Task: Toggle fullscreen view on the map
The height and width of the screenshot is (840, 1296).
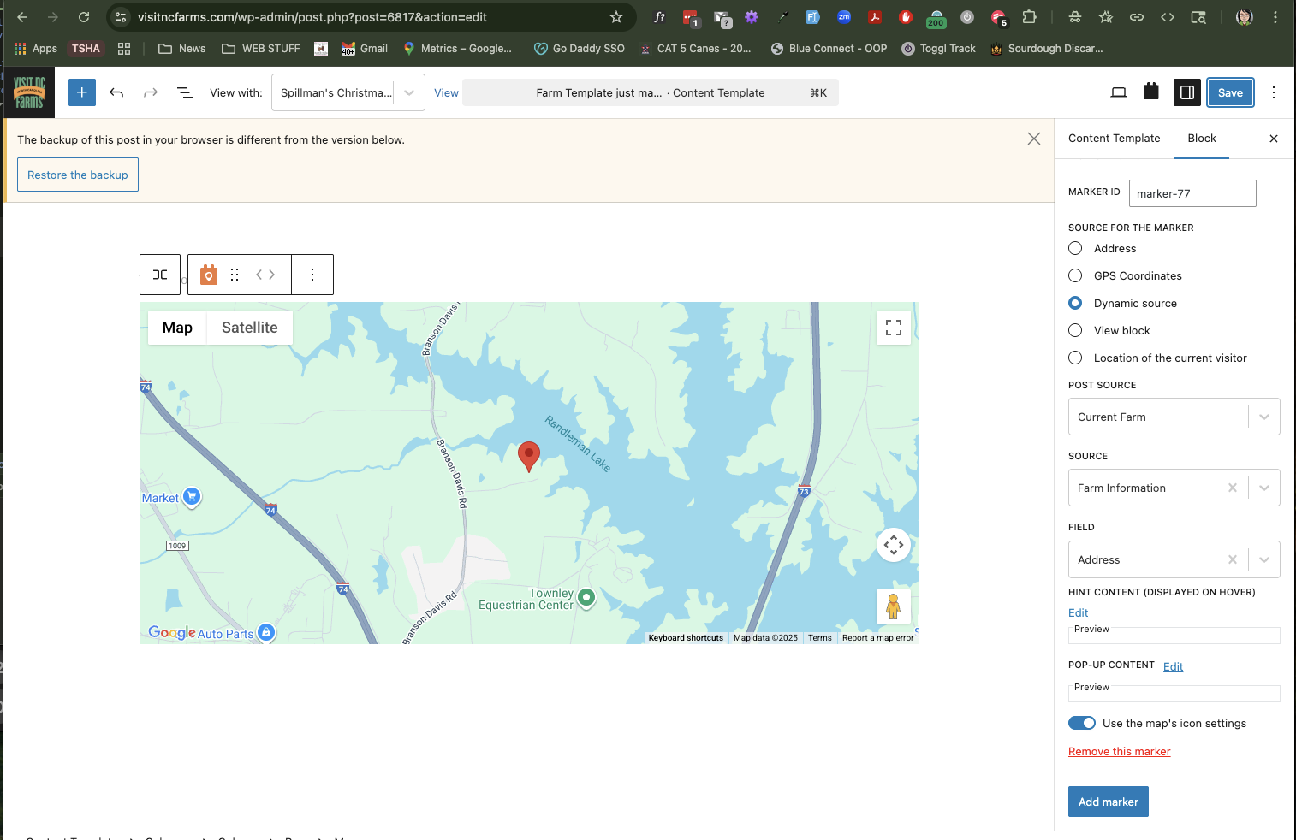Action: [x=893, y=328]
